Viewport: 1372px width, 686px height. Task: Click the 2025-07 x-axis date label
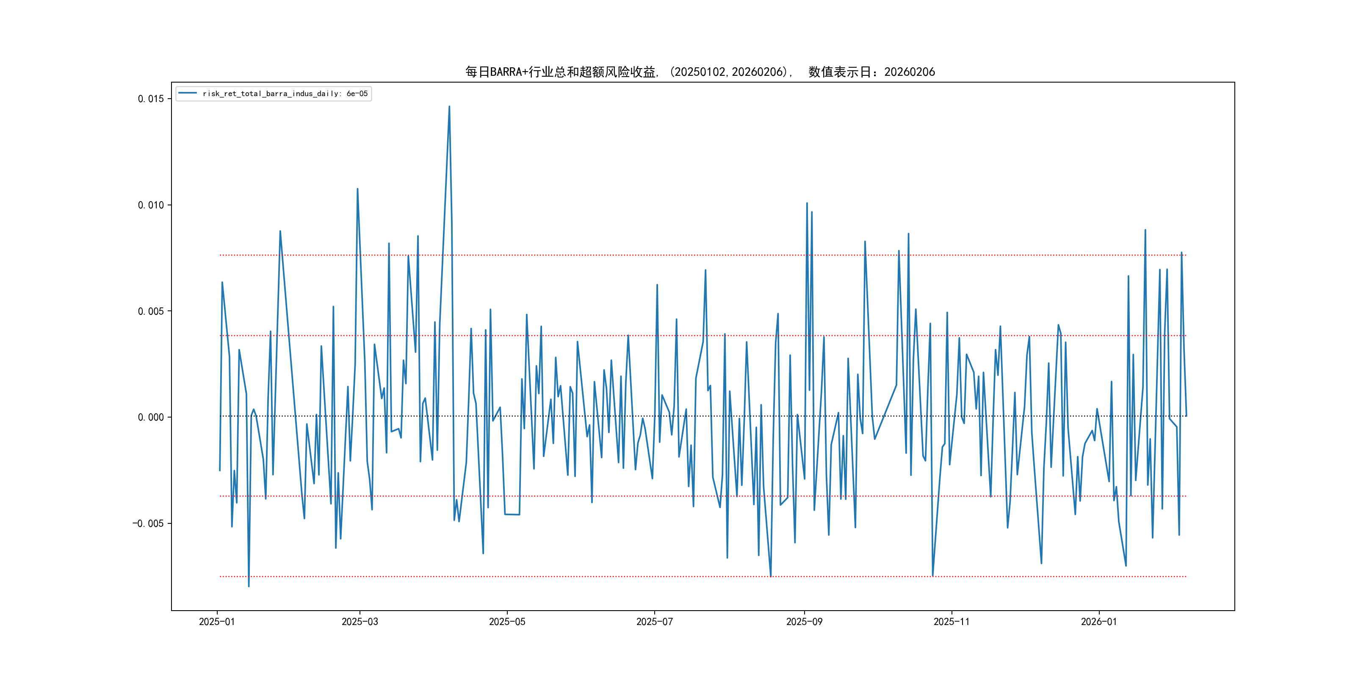pos(655,622)
